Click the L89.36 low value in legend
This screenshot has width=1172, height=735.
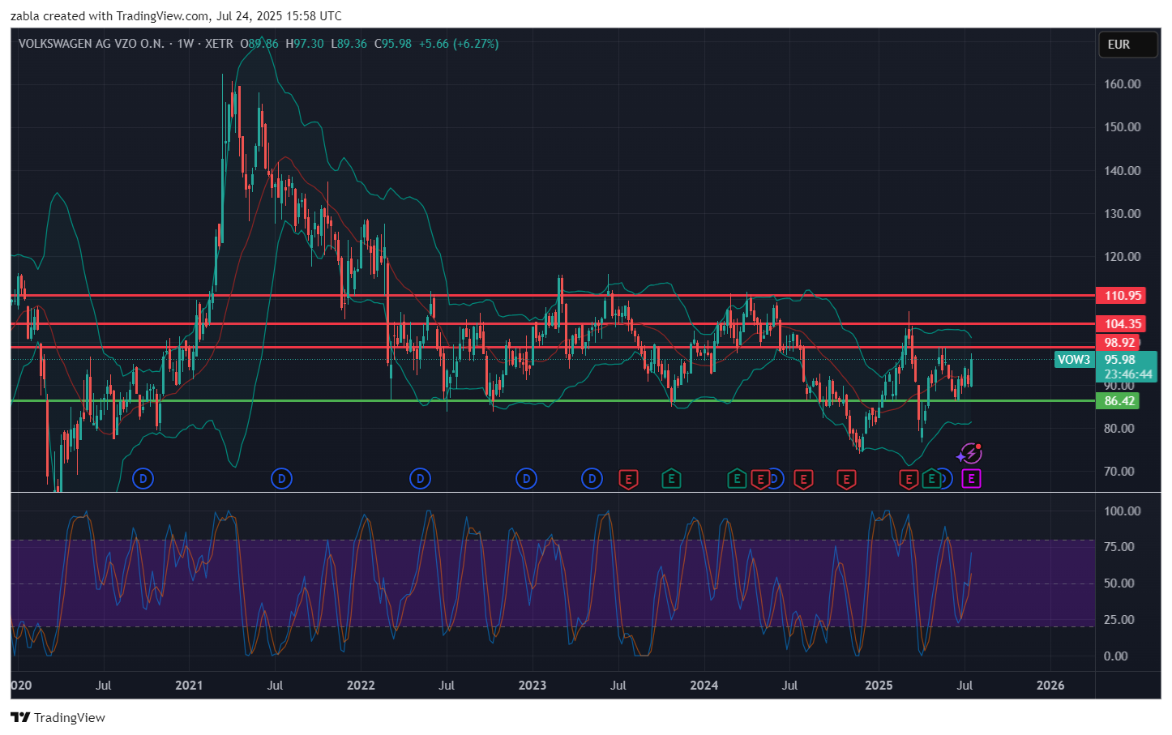point(349,44)
